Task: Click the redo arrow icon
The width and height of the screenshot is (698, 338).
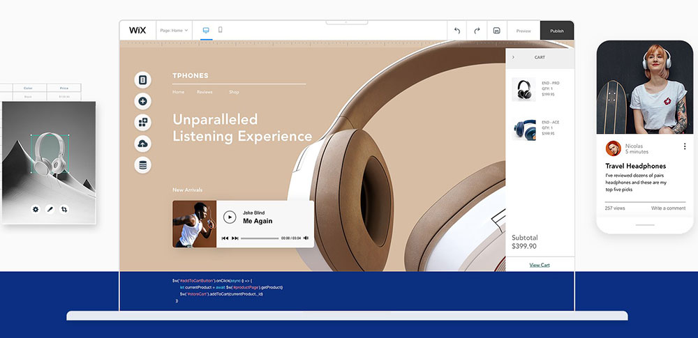Action: [x=477, y=31]
